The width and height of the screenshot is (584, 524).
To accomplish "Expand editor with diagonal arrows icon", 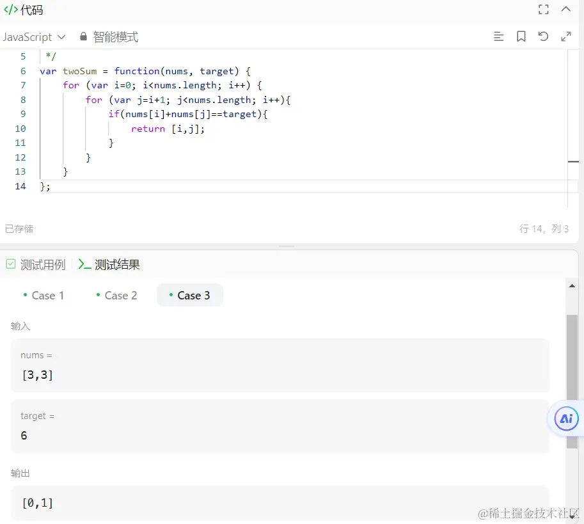I will [565, 36].
